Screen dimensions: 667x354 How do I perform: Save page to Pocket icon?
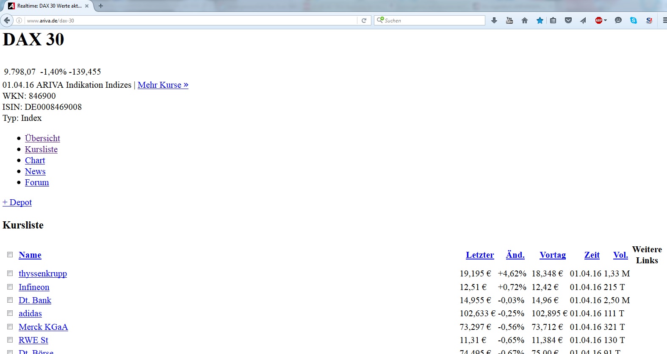tap(568, 20)
